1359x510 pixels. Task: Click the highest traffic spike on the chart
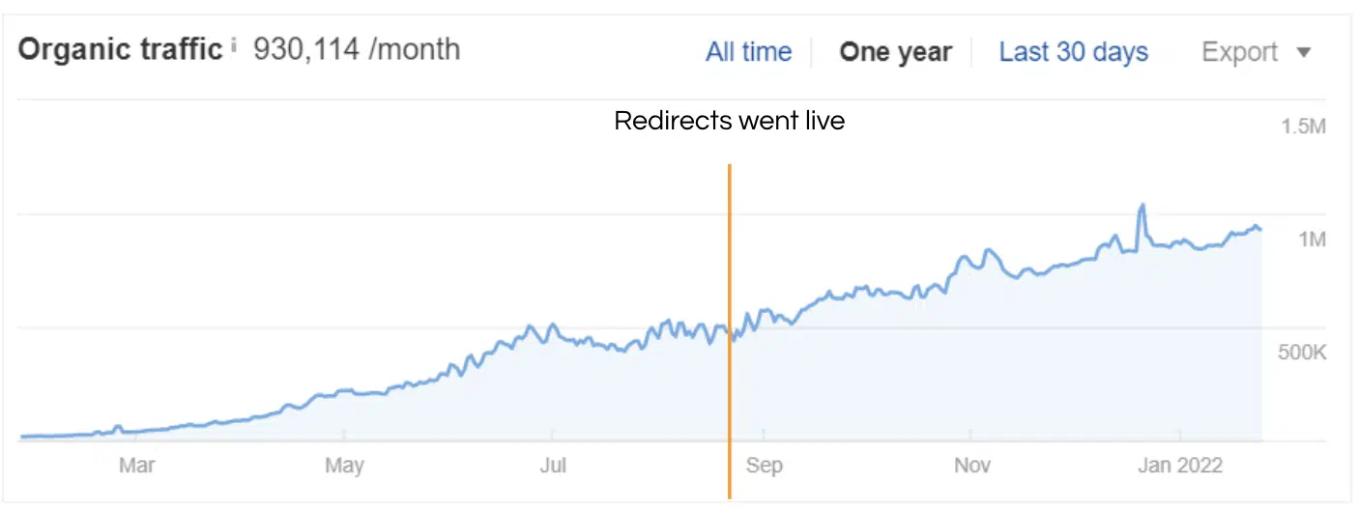click(x=1142, y=206)
